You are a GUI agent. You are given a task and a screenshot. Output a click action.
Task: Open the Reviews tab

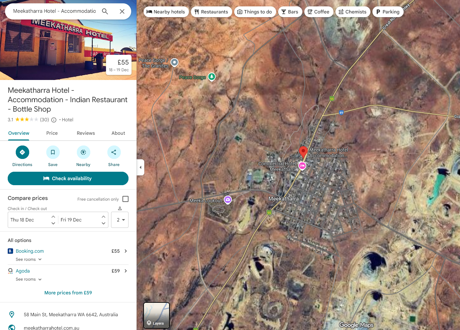[86, 133]
